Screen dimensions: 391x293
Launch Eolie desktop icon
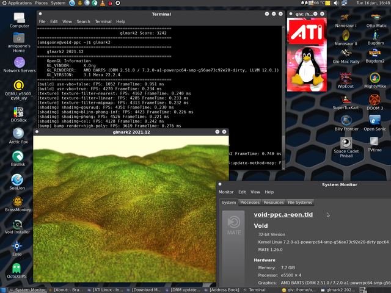tap(17, 248)
